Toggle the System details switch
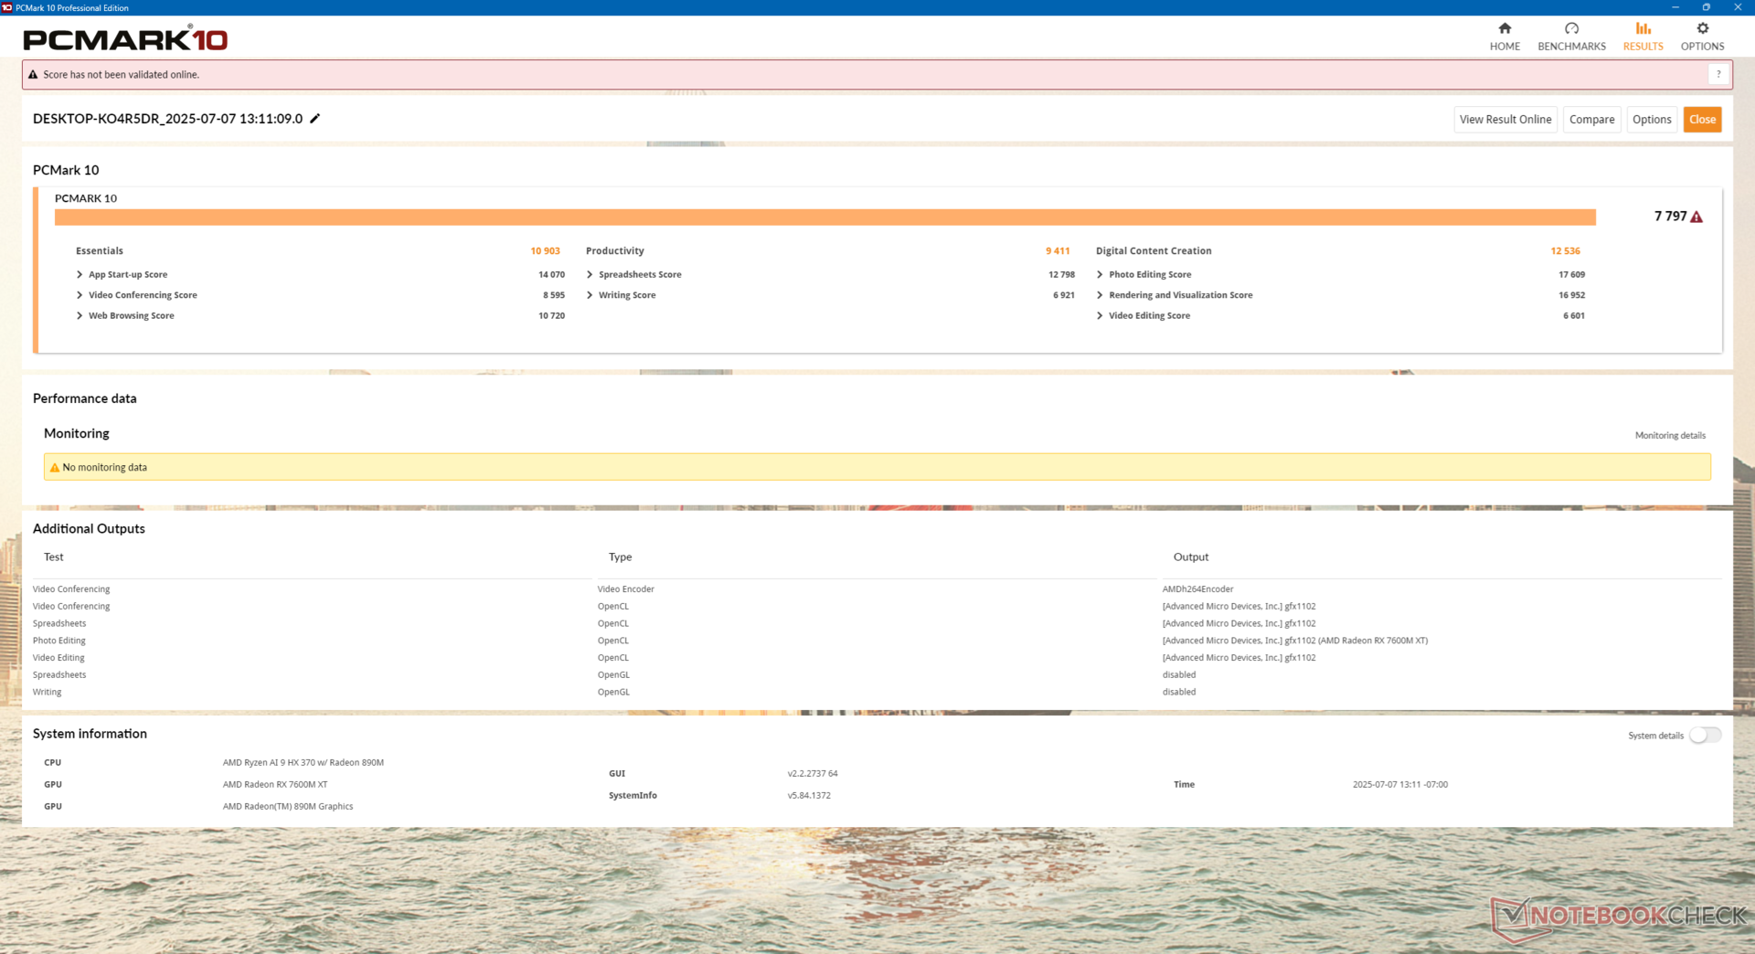This screenshot has height=954, width=1755. click(1705, 736)
